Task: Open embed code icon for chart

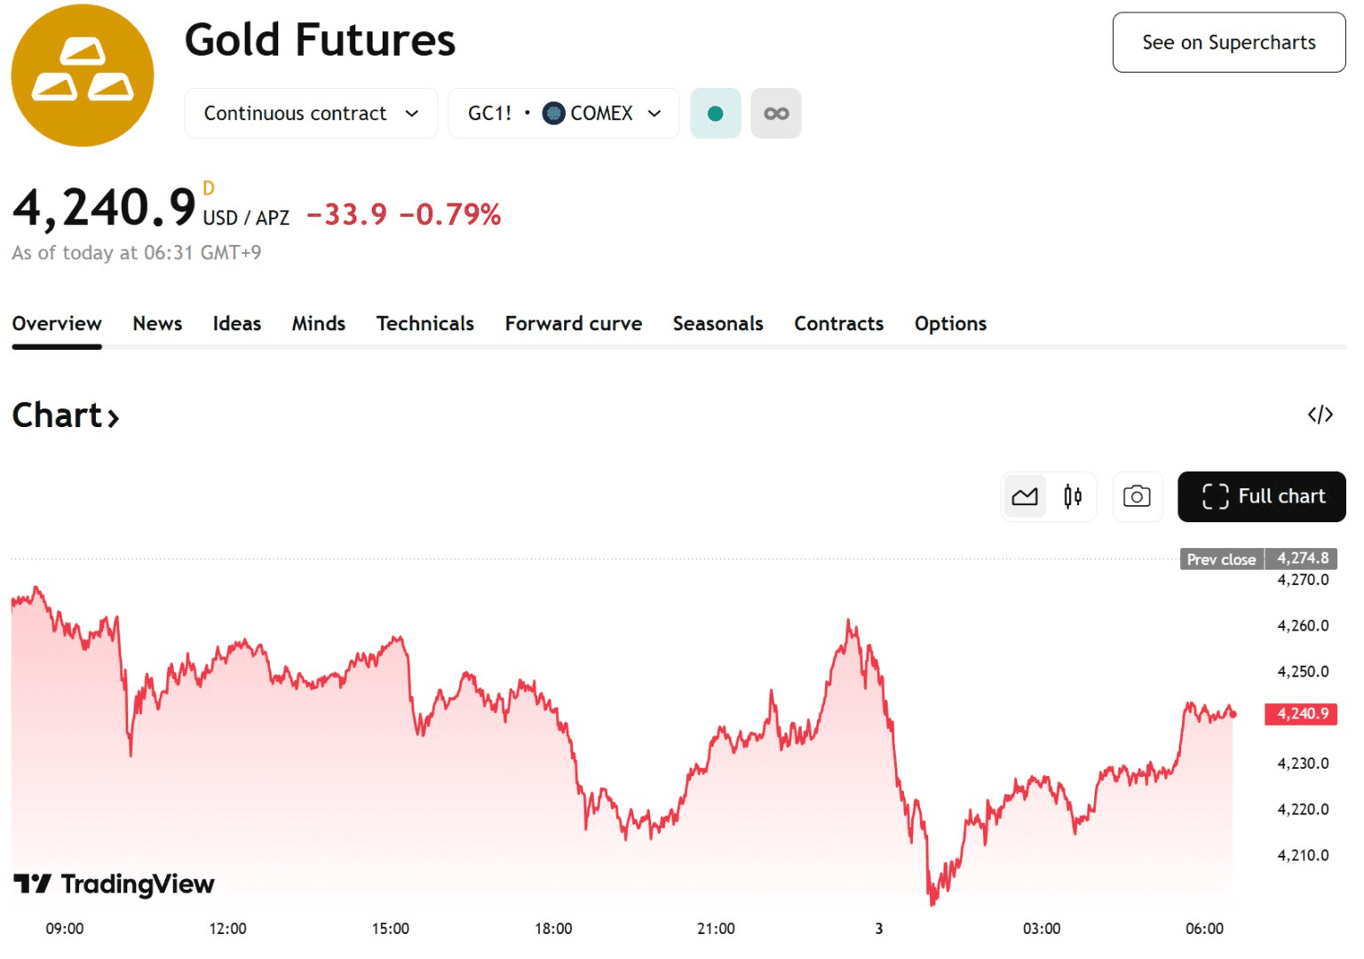Action: pyautogui.click(x=1320, y=415)
